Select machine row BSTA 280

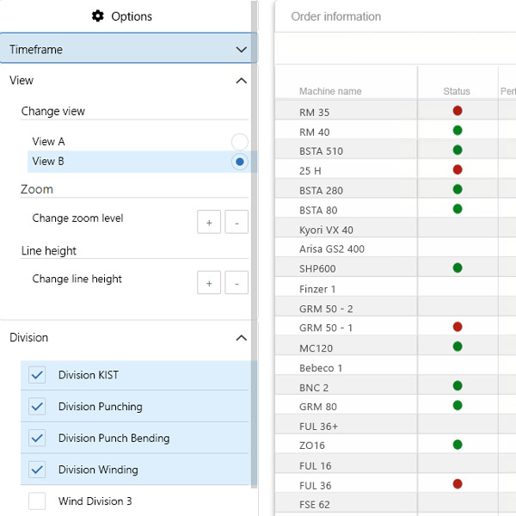[396, 188]
